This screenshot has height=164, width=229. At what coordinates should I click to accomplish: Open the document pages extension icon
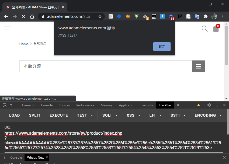[188, 16]
